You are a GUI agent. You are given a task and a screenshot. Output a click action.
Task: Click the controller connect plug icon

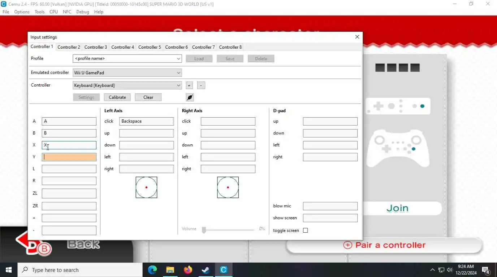coord(190,97)
